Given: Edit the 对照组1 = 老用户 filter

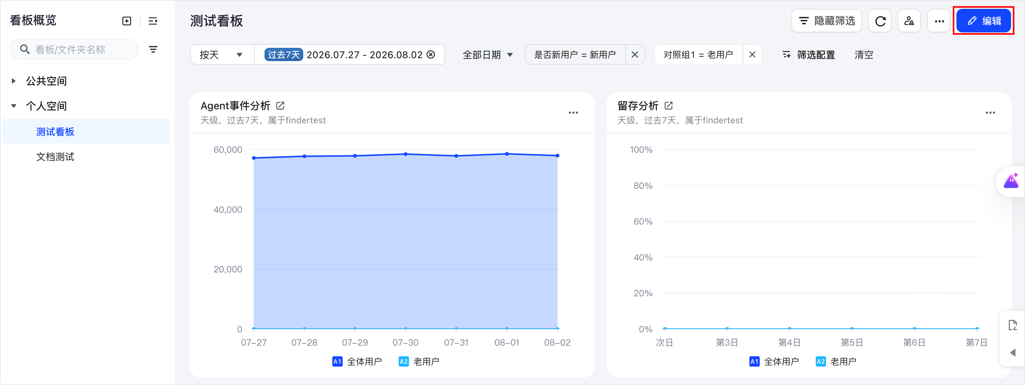Looking at the screenshot, I should [x=698, y=55].
